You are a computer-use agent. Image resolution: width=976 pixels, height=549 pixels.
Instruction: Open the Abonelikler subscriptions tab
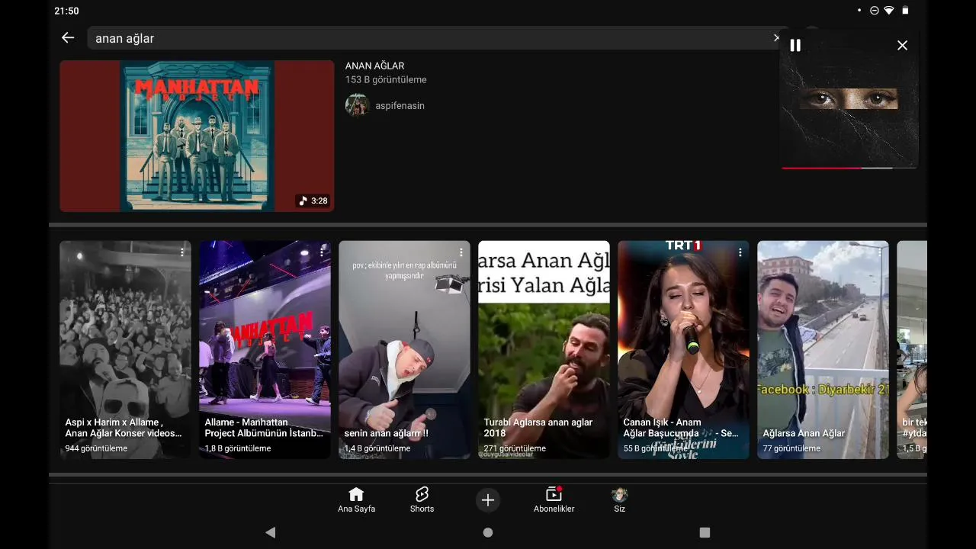click(554, 500)
